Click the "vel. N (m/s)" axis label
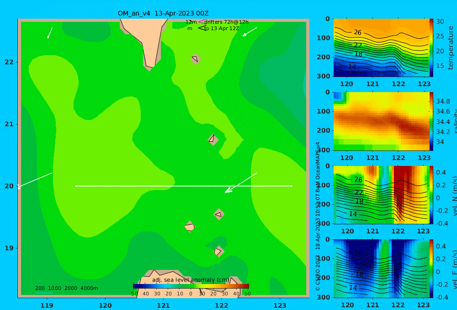The image size is (457, 310). (x=454, y=196)
